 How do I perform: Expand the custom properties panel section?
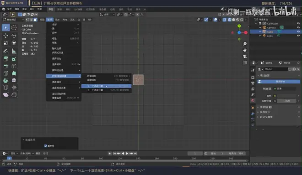click(266, 117)
